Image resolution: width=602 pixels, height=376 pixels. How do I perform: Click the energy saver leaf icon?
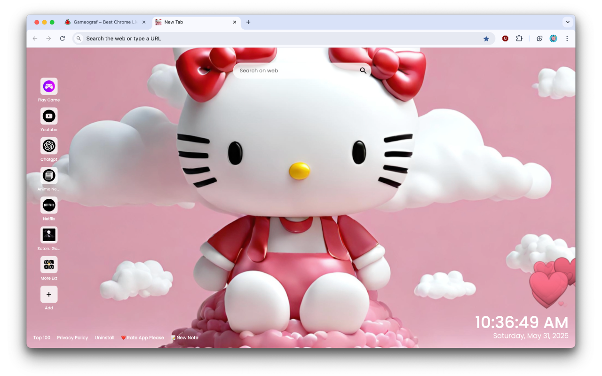tap(539, 38)
